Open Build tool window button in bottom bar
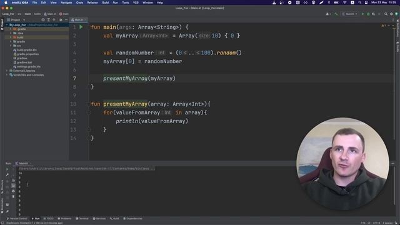Image resolution: width=400 pixels, height=225 pixels. pyautogui.click(x=114, y=219)
